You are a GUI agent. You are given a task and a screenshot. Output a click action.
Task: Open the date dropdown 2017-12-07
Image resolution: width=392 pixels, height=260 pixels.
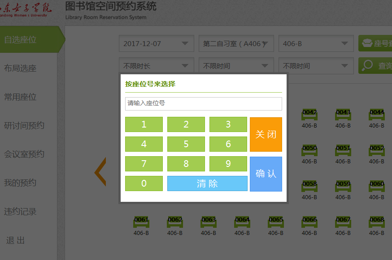(156, 44)
